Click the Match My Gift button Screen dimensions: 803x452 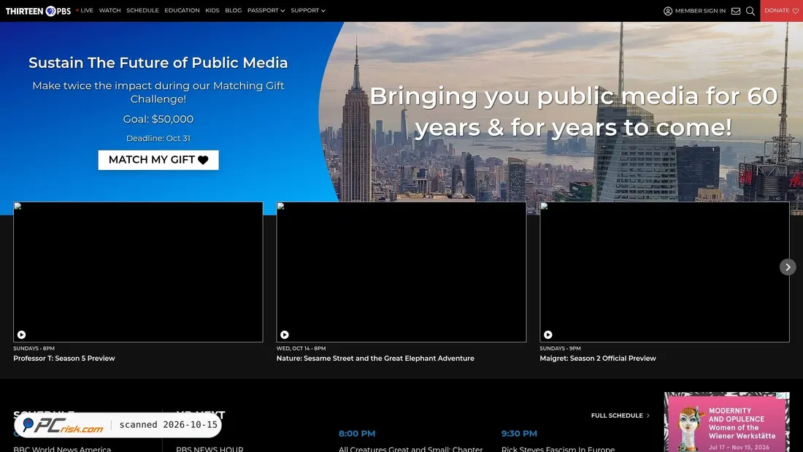(x=158, y=160)
